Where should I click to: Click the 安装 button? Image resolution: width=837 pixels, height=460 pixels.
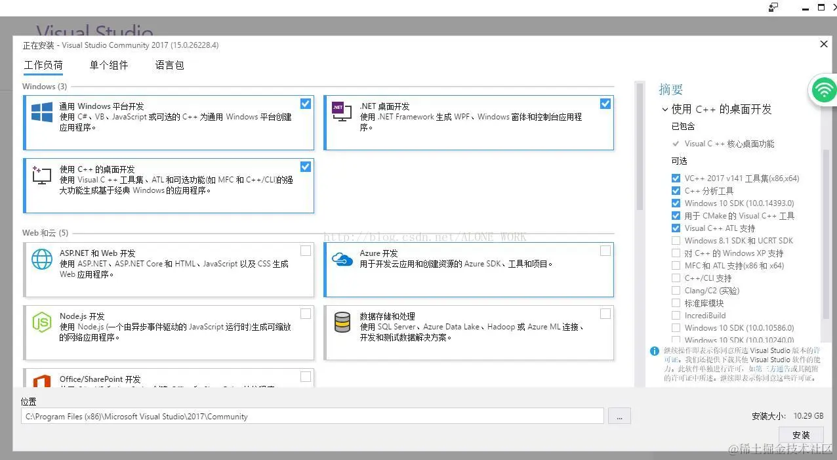(801, 435)
